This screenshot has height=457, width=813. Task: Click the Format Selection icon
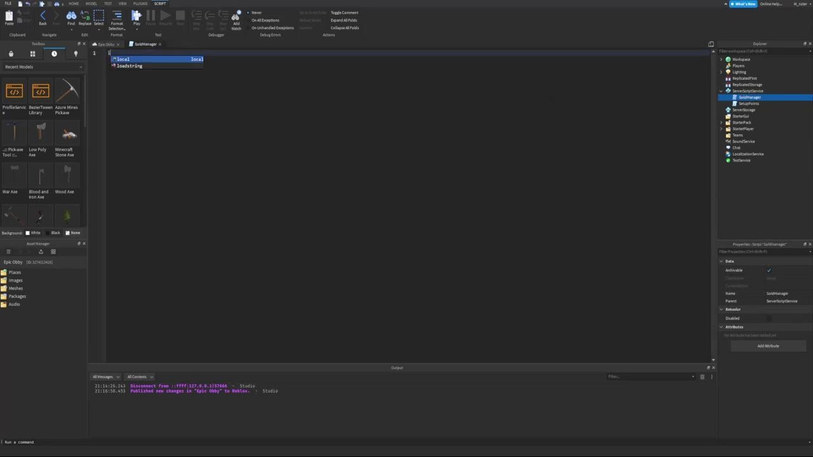(117, 16)
